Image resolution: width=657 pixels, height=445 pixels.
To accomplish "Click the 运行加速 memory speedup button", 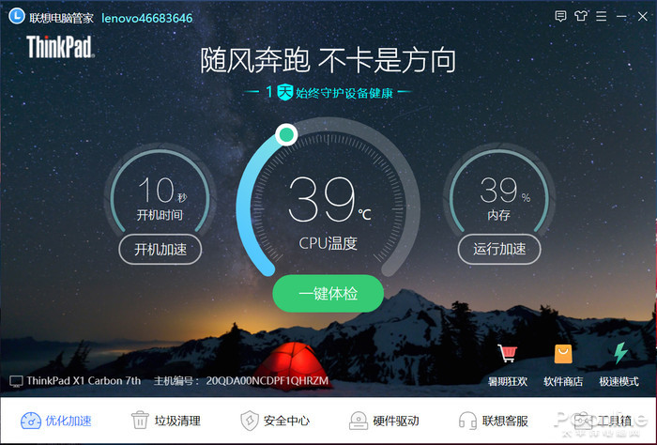I will click(x=499, y=249).
